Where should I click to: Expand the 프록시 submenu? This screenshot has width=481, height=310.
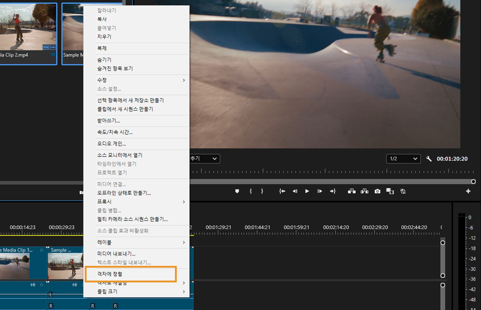pos(141,202)
